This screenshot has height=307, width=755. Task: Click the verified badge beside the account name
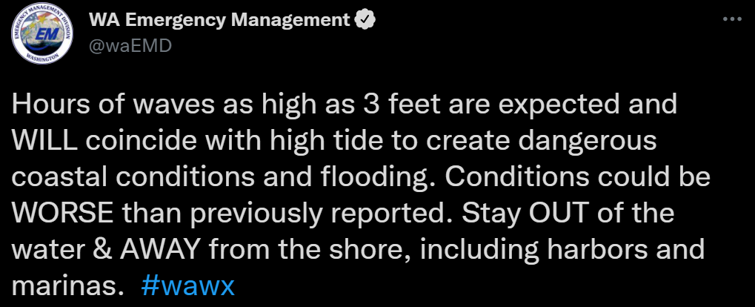click(365, 21)
